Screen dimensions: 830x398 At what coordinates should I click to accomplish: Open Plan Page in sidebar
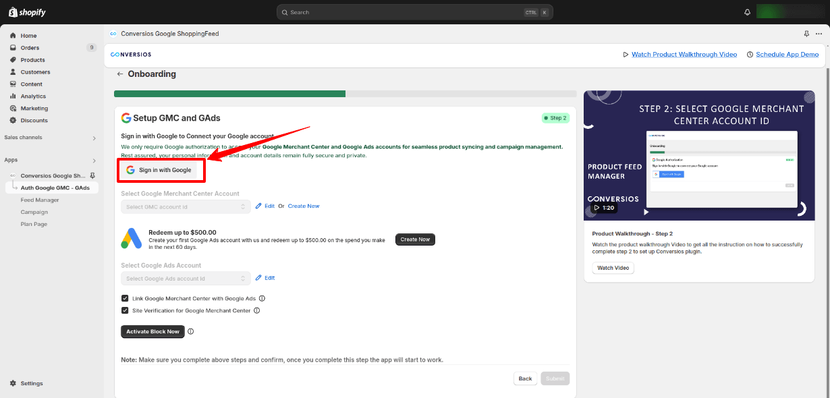point(34,224)
